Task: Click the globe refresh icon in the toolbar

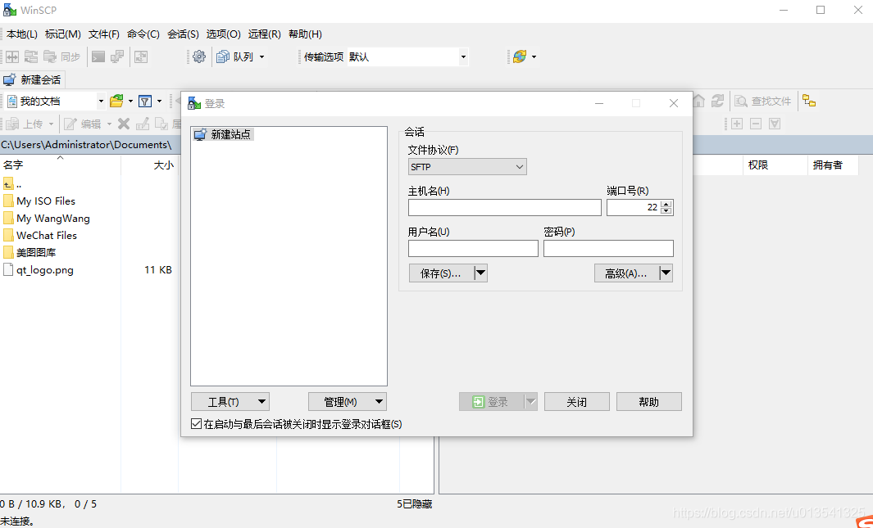Action: point(520,56)
